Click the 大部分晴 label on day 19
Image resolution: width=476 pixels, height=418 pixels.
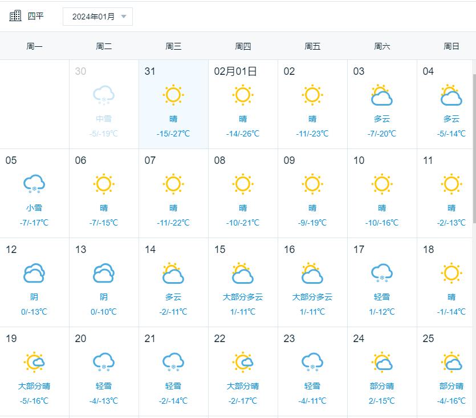[x=34, y=386]
